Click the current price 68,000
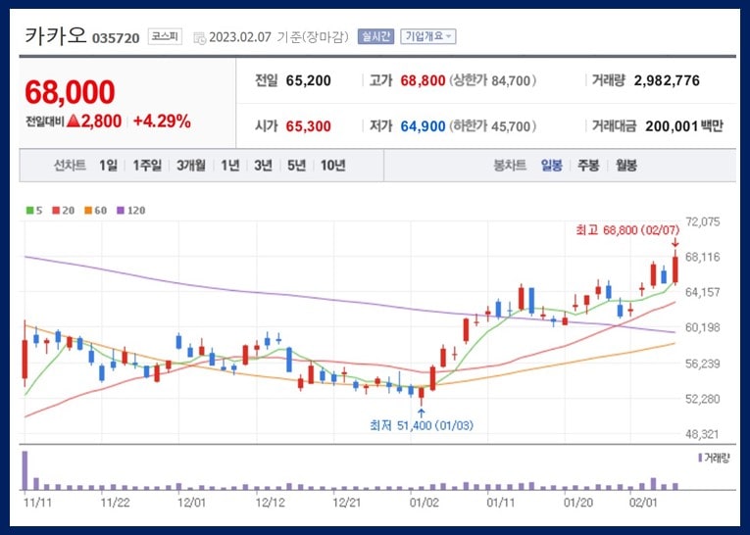Screen dimensions: 750x535 pyautogui.click(x=70, y=92)
